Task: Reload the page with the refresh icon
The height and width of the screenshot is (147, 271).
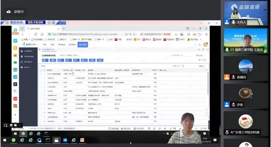Action: coord(36,34)
